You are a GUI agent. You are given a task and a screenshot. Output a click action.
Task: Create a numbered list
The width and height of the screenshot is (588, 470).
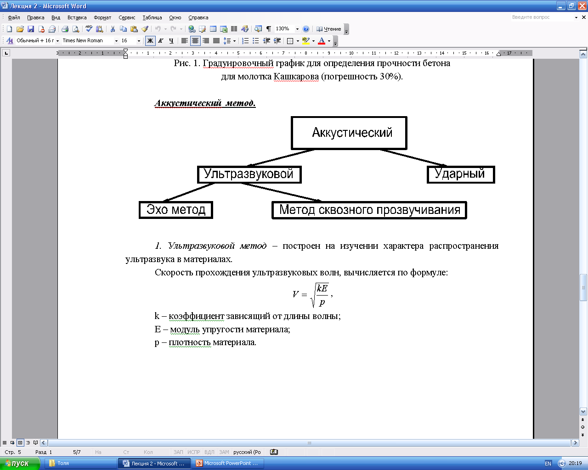(x=245, y=41)
